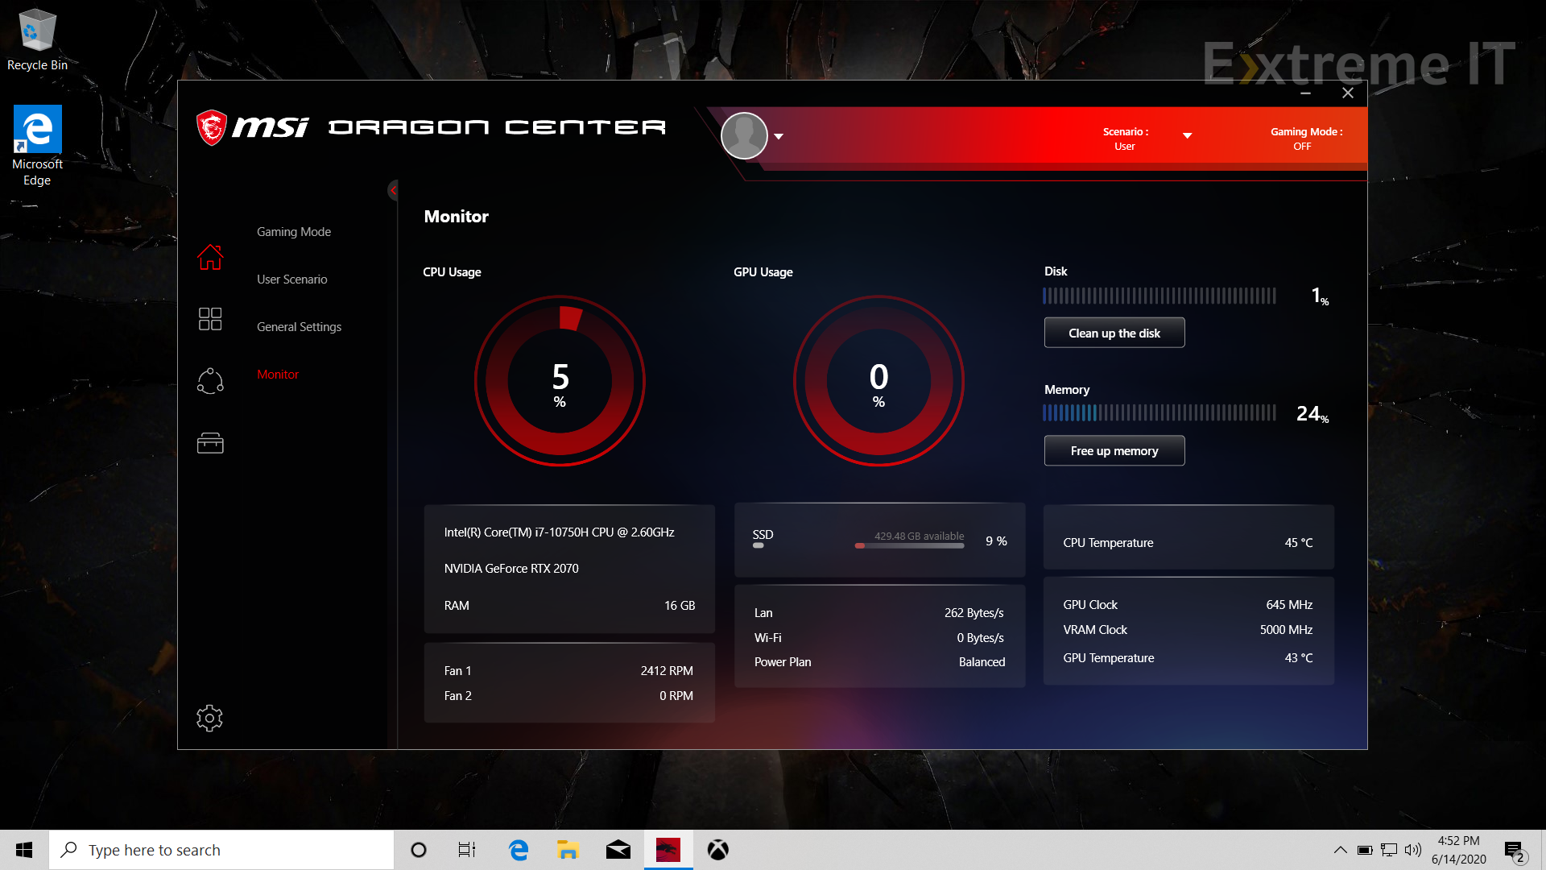The width and height of the screenshot is (1546, 870).
Task: Click the MSI dragon shield logo
Action: click(212, 127)
